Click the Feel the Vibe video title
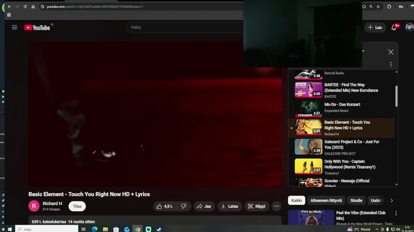 (361, 216)
